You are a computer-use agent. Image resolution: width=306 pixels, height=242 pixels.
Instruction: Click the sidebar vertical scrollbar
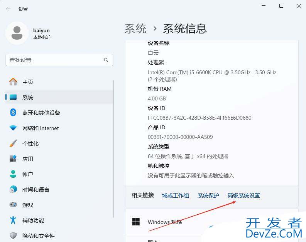(x=113, y=149)
